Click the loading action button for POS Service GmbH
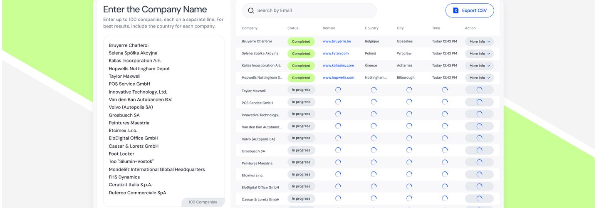The height and width of the screenshot is (208, 599). (x=479, y=102)
